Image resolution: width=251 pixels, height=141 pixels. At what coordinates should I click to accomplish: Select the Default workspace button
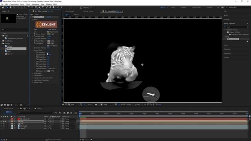coord(162,7)
